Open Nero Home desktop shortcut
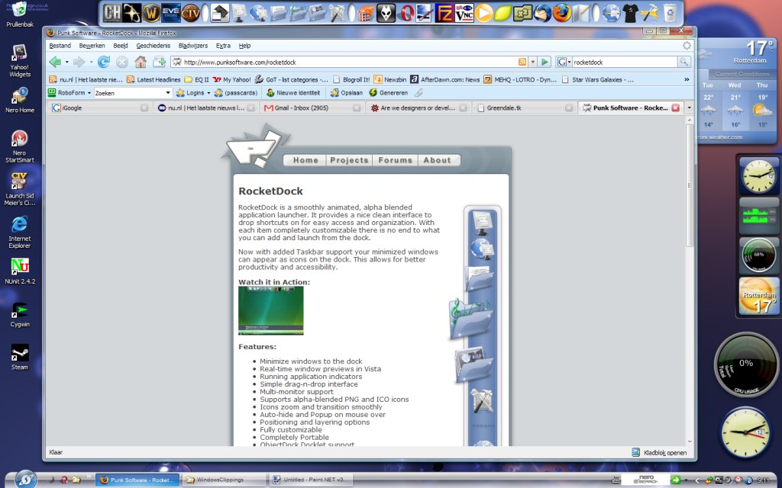The width and height of the screenshot is (782, 488). point(20,101)
